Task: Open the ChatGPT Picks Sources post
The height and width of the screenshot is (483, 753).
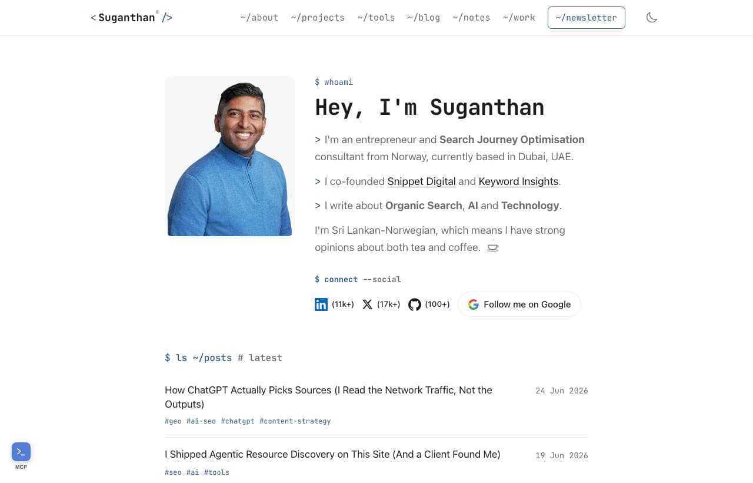Action: pyautogui.click(x=328, y=397)
